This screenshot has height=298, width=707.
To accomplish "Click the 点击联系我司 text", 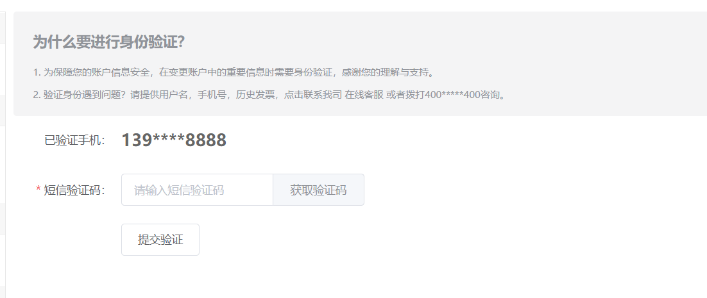I will click(x=313, y=95).
